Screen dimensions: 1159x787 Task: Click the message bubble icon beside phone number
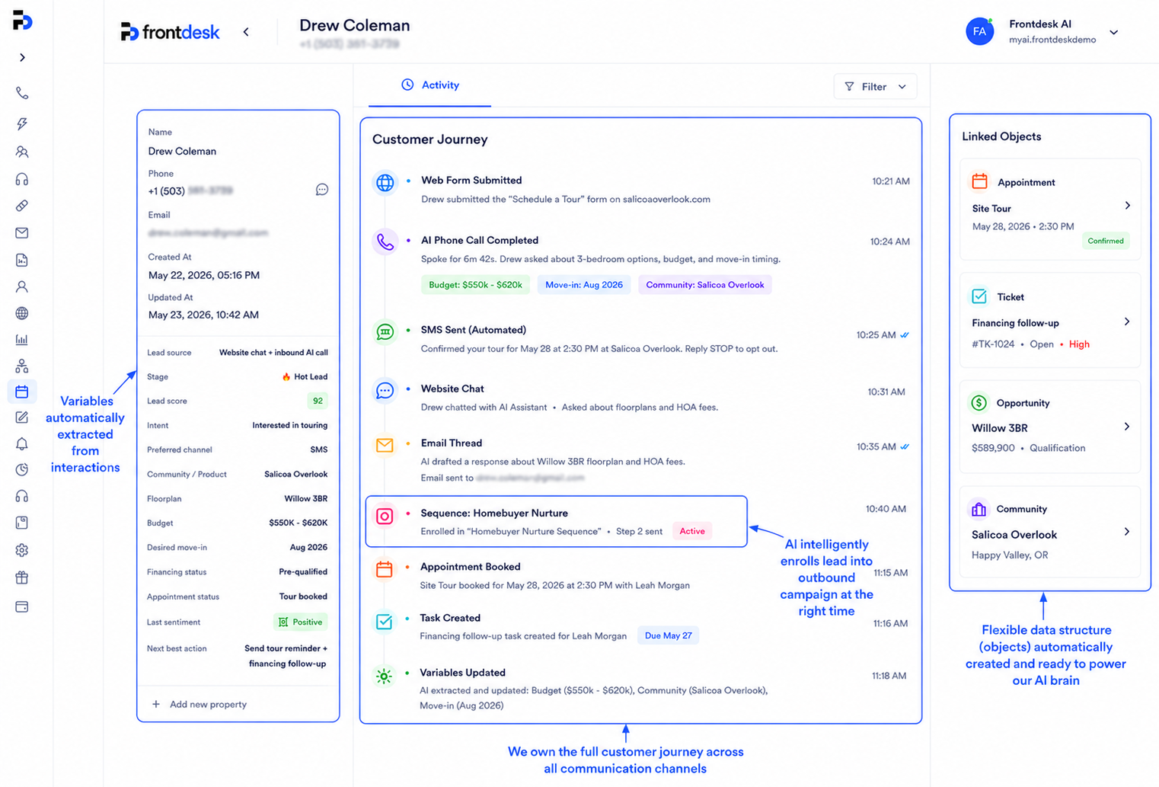(322, 190)
